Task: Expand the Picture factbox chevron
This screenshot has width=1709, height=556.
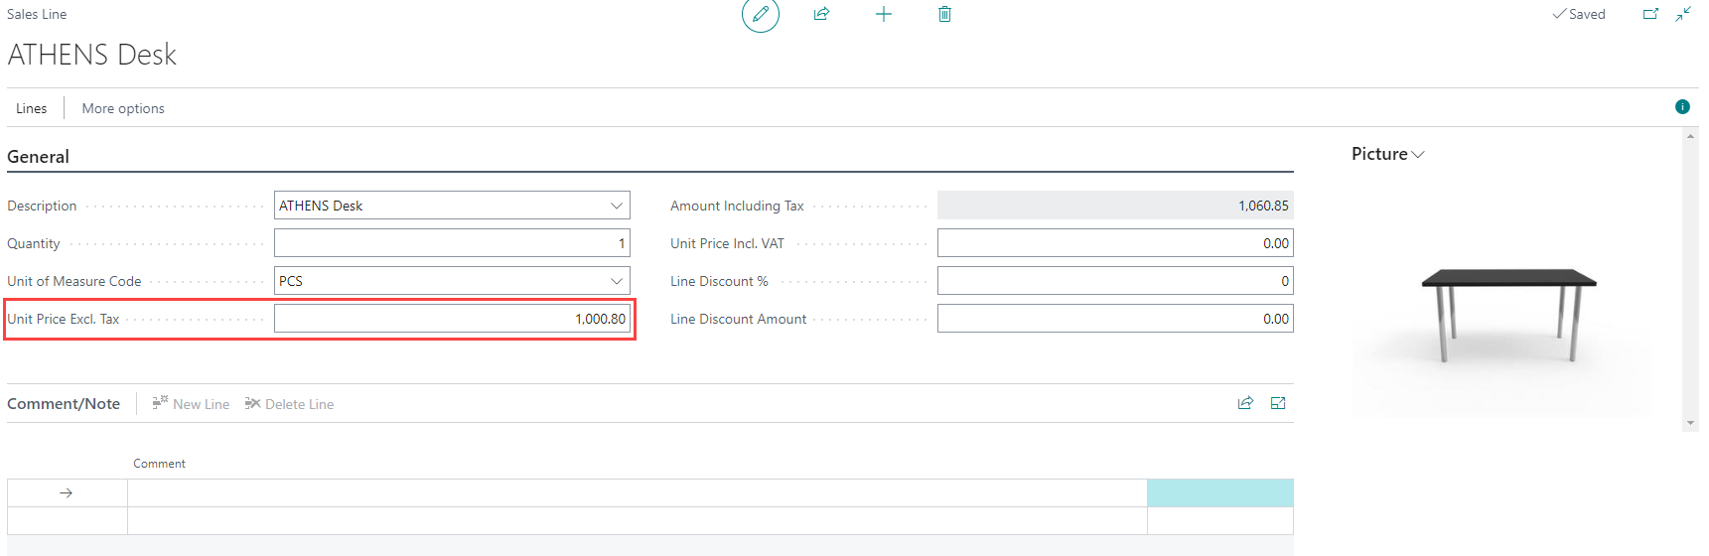Action: pos(1418,155)
